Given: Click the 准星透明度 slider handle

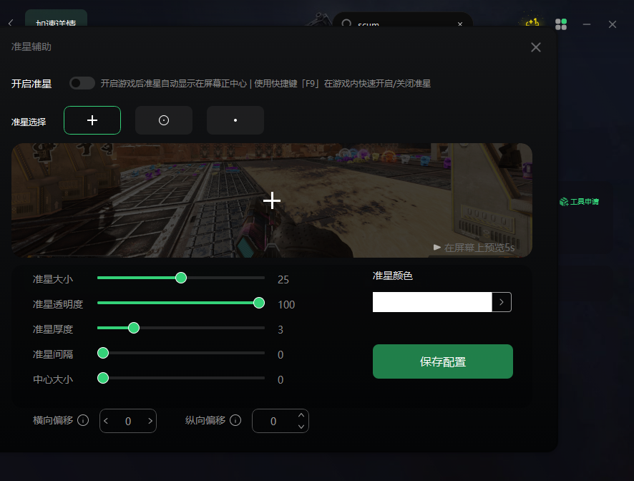Looking at the screenshot, I should tap(259, 303).
